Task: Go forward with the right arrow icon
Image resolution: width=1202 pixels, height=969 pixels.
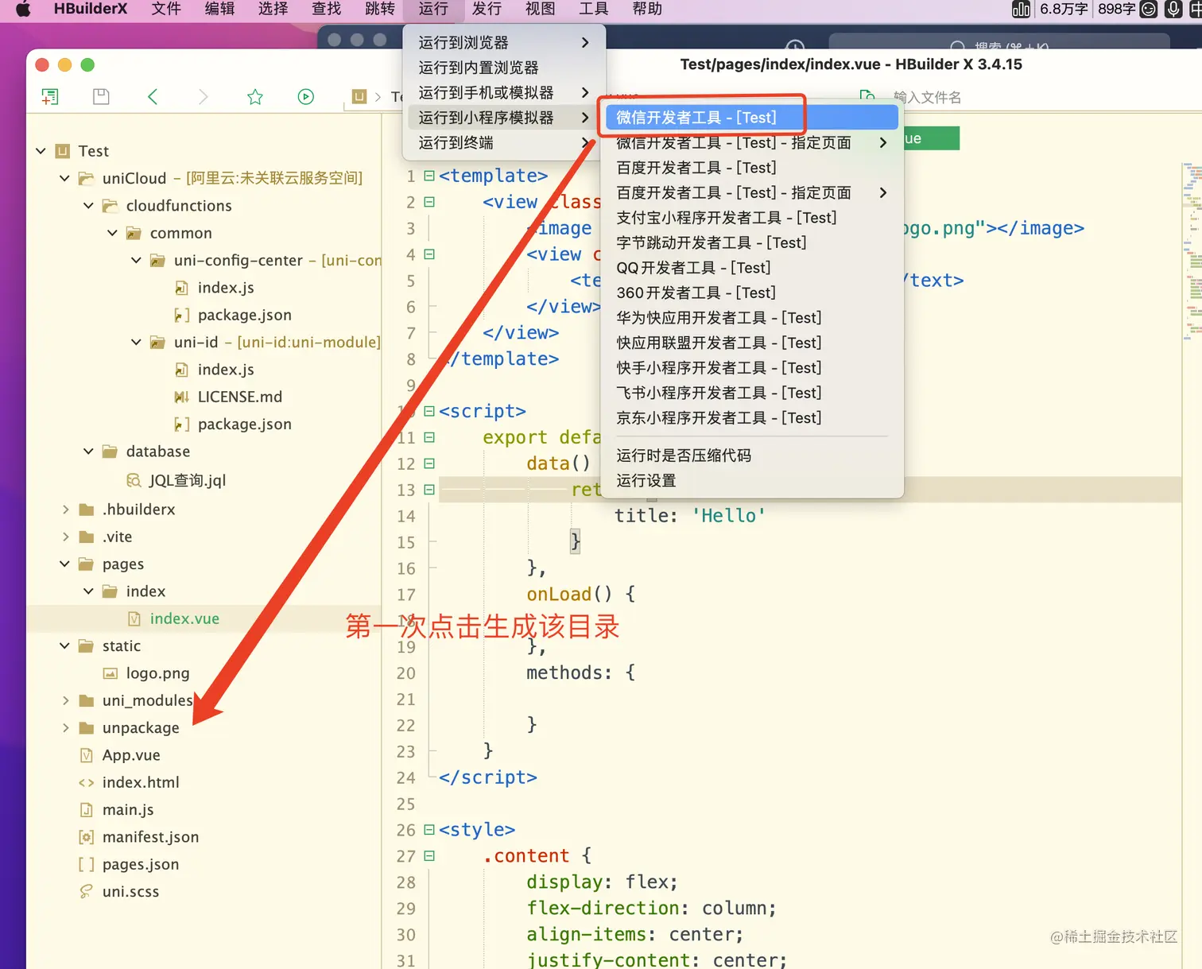Action: pos(204,97)
